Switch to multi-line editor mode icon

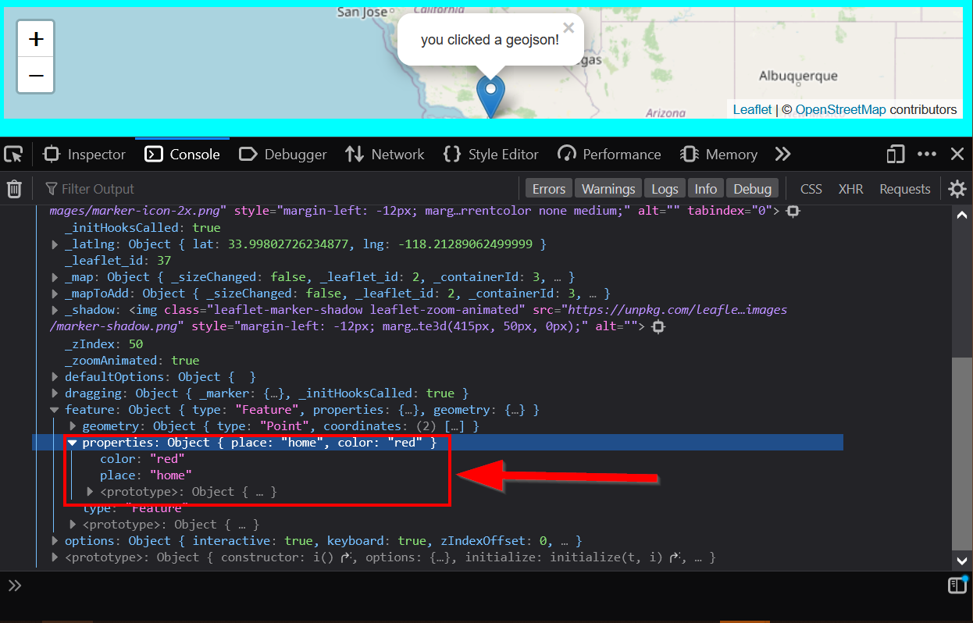click(957, 586)
